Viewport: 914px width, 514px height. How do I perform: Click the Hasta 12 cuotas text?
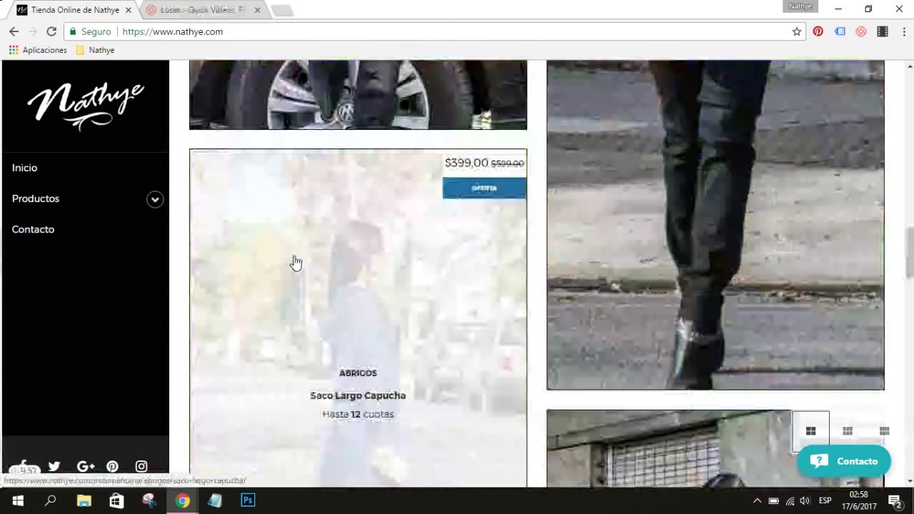point(358,414)
